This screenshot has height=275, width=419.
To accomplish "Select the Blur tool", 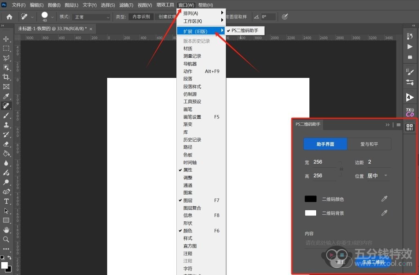I will pyautogui.click(x=6, y=163).
